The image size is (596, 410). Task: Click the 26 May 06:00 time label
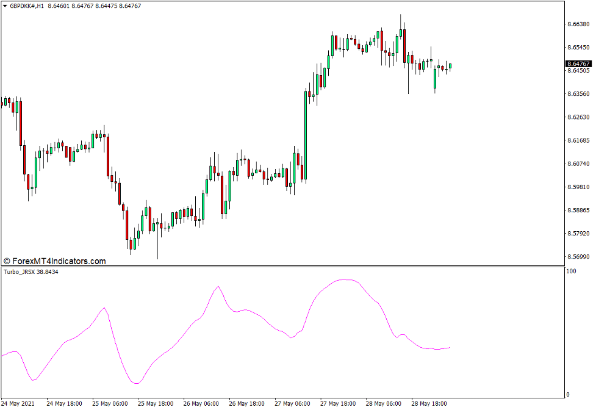(201, 404)
